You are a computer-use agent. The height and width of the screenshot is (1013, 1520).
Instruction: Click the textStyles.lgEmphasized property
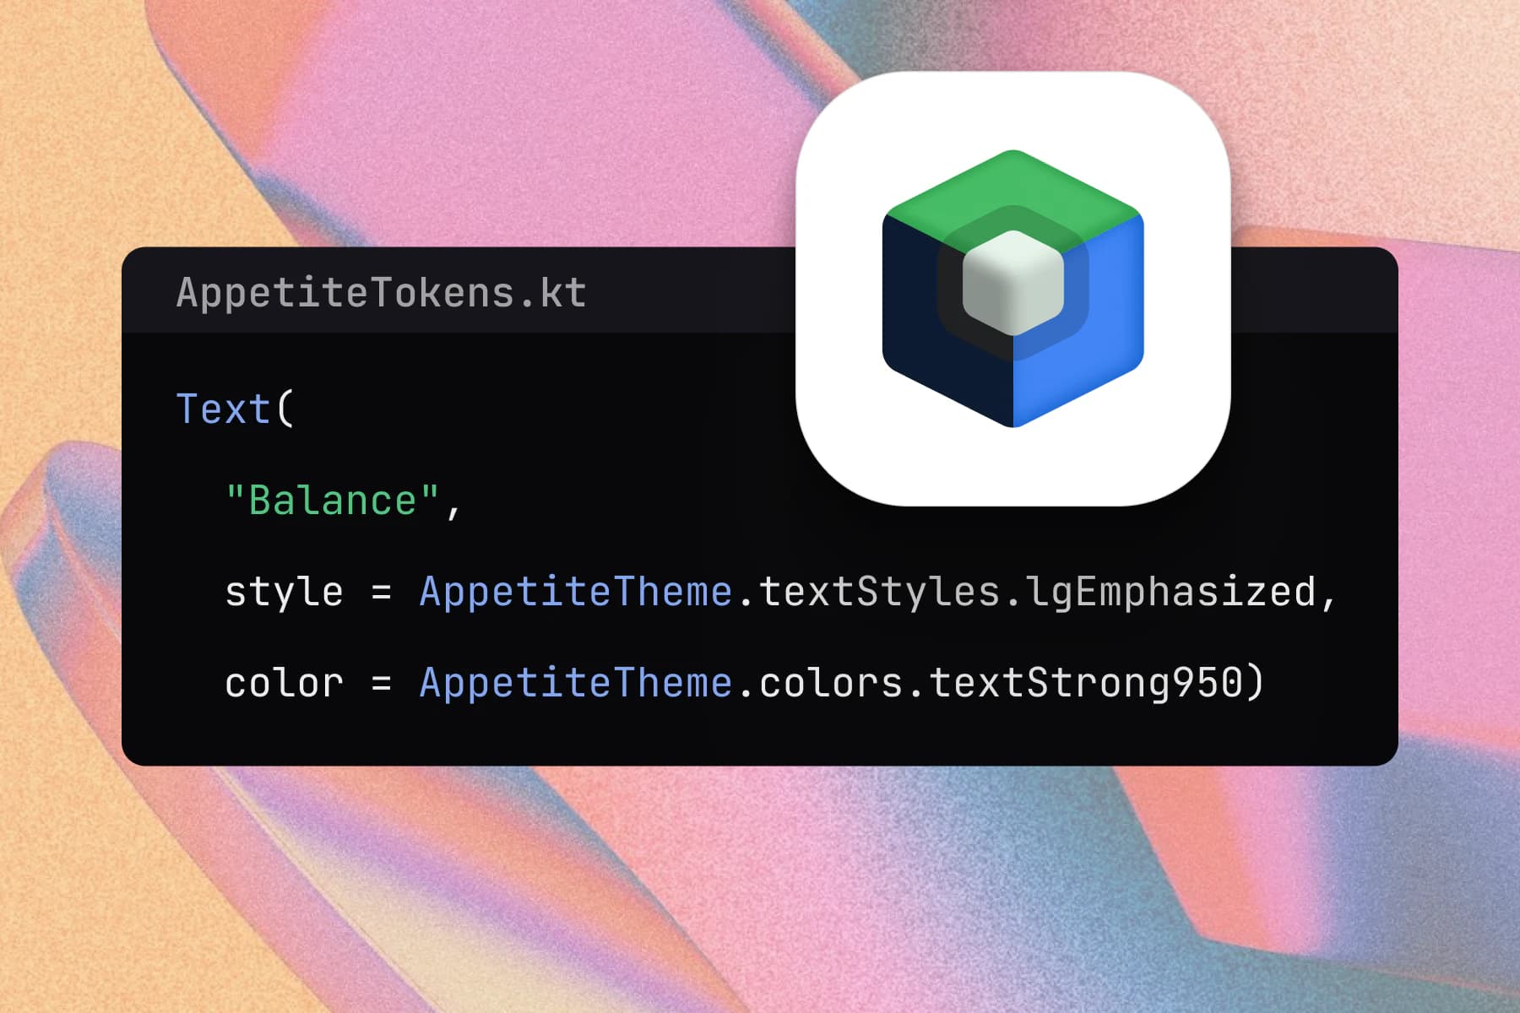click(x=1038, y=592)
